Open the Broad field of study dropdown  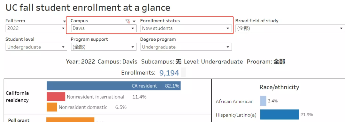click(290, 28)
